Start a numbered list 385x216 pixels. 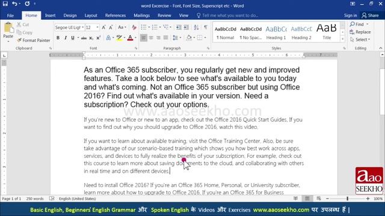(155, 28)
